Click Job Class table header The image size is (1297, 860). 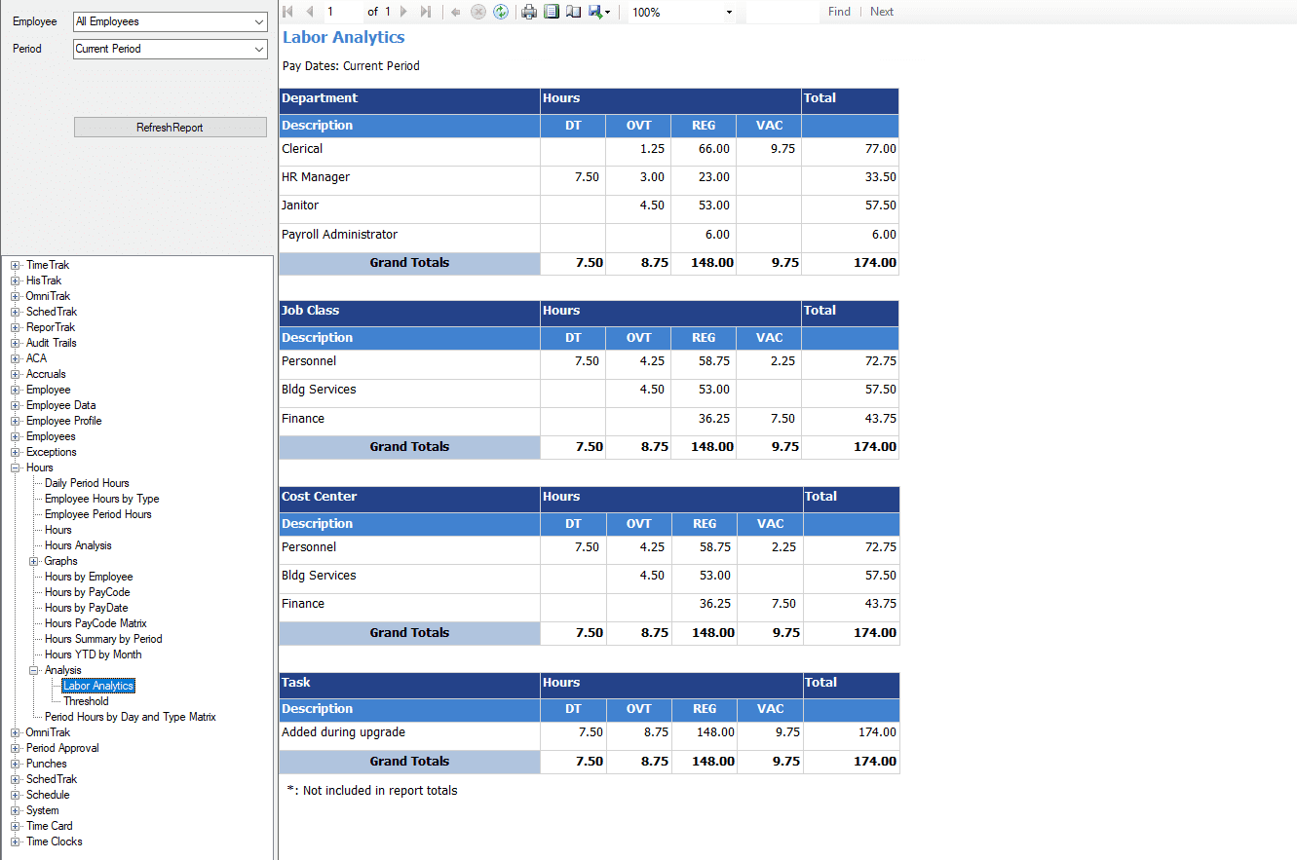point(310,311)
